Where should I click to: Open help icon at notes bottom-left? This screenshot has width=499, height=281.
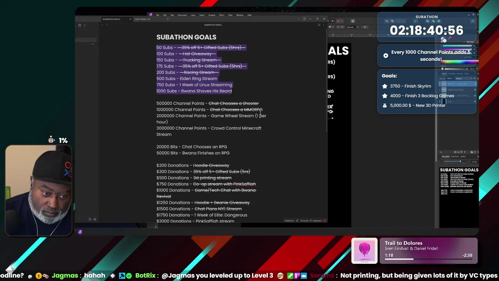[90, 219]
